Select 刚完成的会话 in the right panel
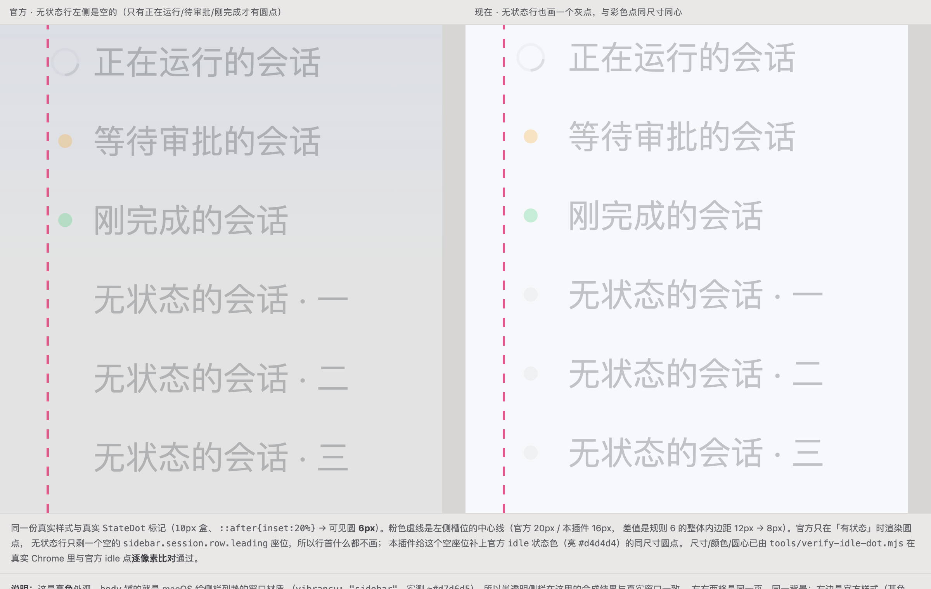This screenshot has height=589, width=931. tap(666, 215)
